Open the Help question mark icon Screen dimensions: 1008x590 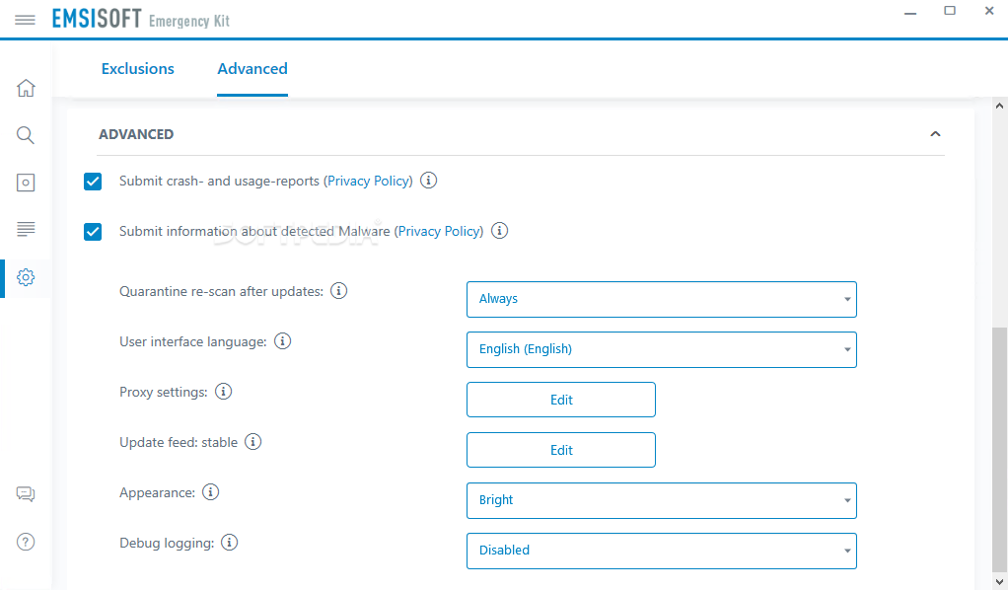[x=26, y=542]
